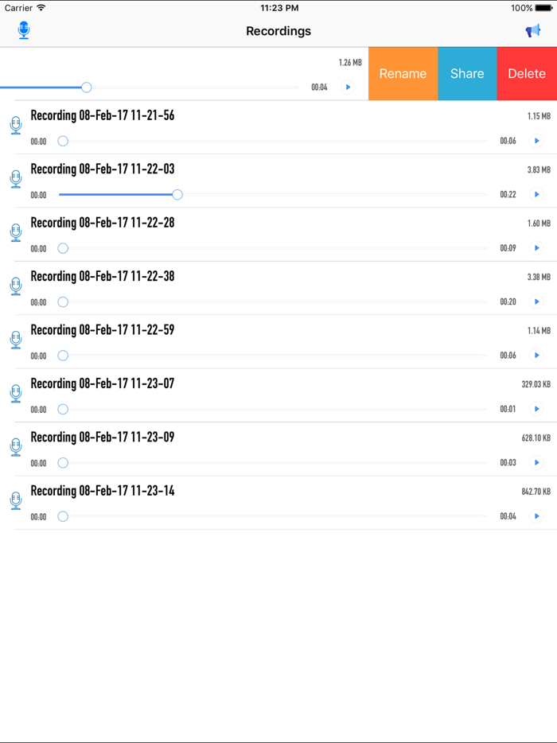The width and height of the screenshot is (557, 743).
Task: Tap the microphone icon next to Recording 08-Feb-17 11-22-28
Action: (15, 232)
